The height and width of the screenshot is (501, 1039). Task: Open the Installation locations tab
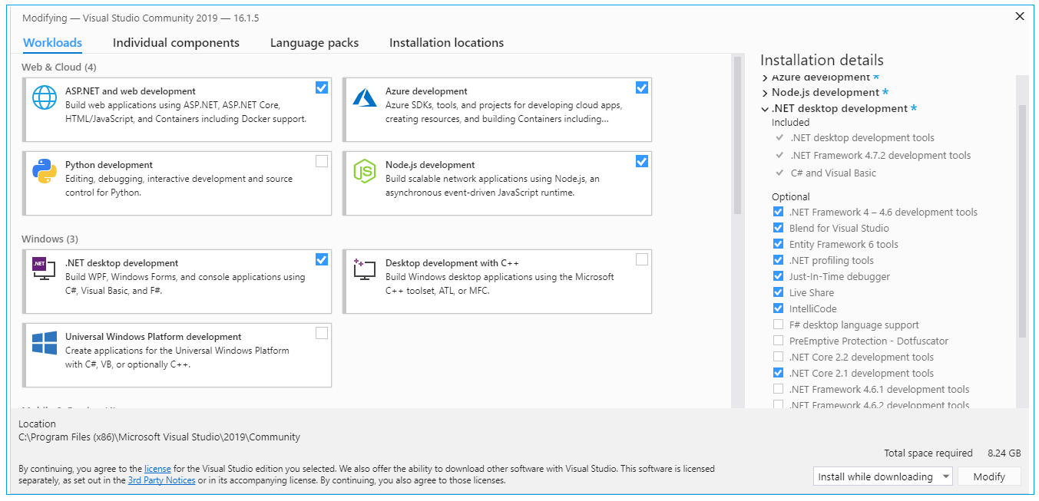tap(446, 43)
